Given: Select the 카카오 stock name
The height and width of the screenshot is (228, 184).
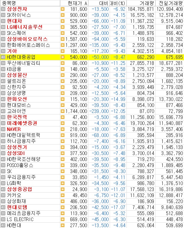Looking at the screenshot, I should tap(14, 195).
